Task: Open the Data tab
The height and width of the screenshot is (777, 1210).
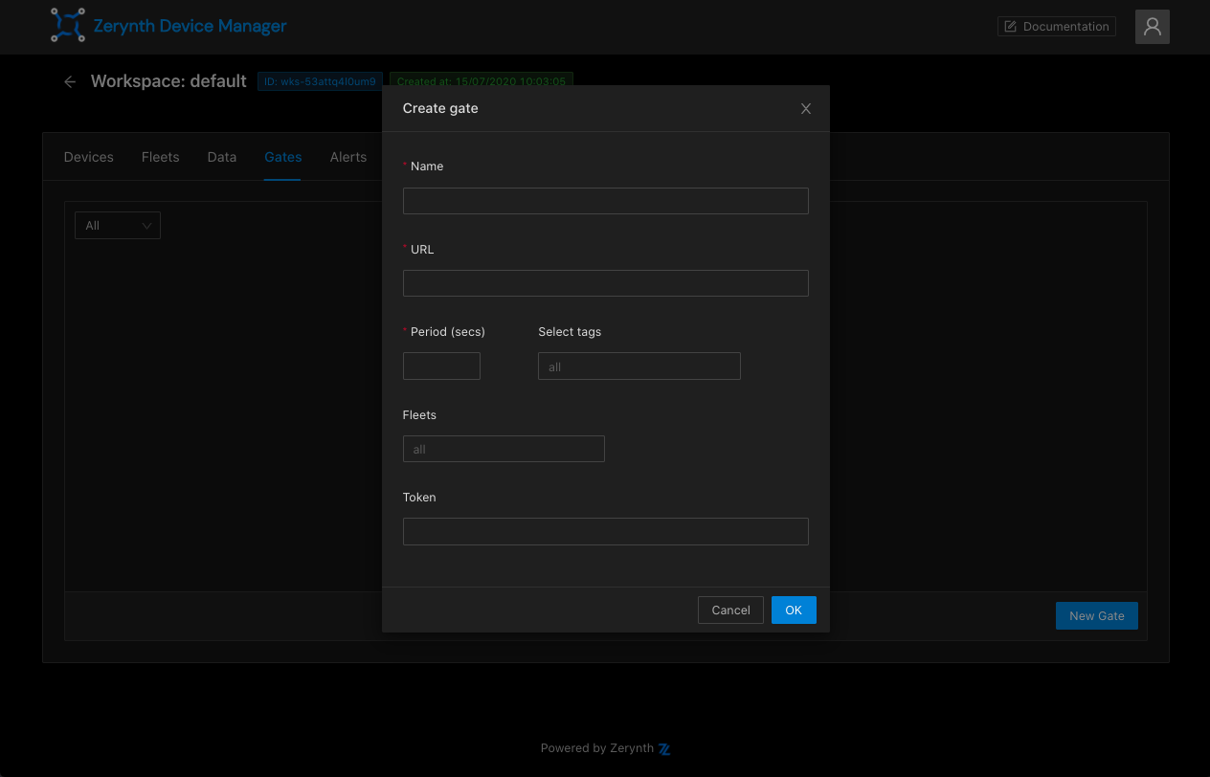Action: [x=222, y=157]
